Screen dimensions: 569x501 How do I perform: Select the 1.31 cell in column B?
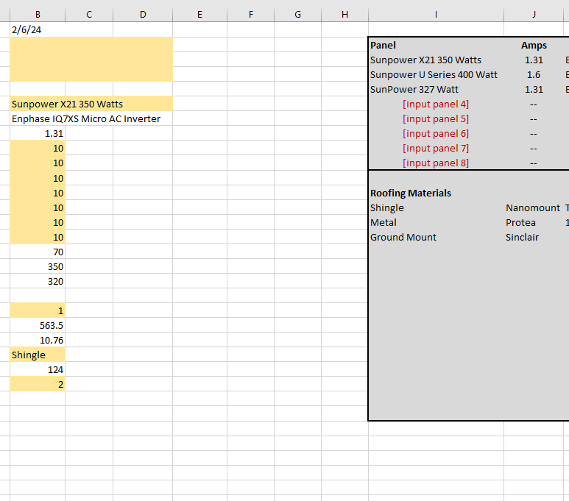point(38,133)
